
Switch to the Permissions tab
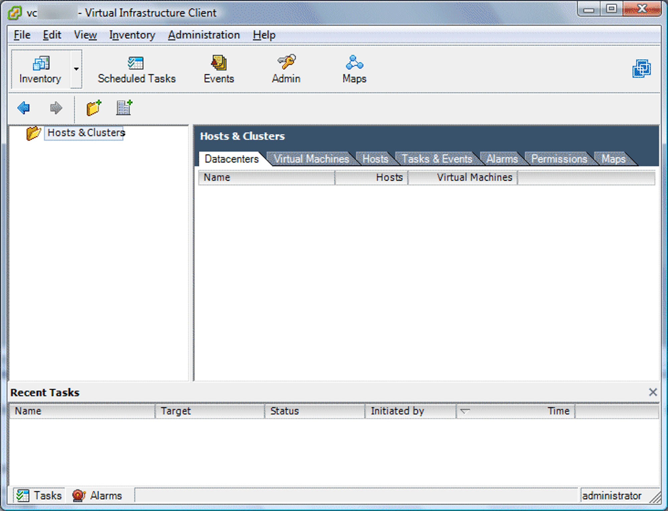pyautogui.click(x=559, y=159)
